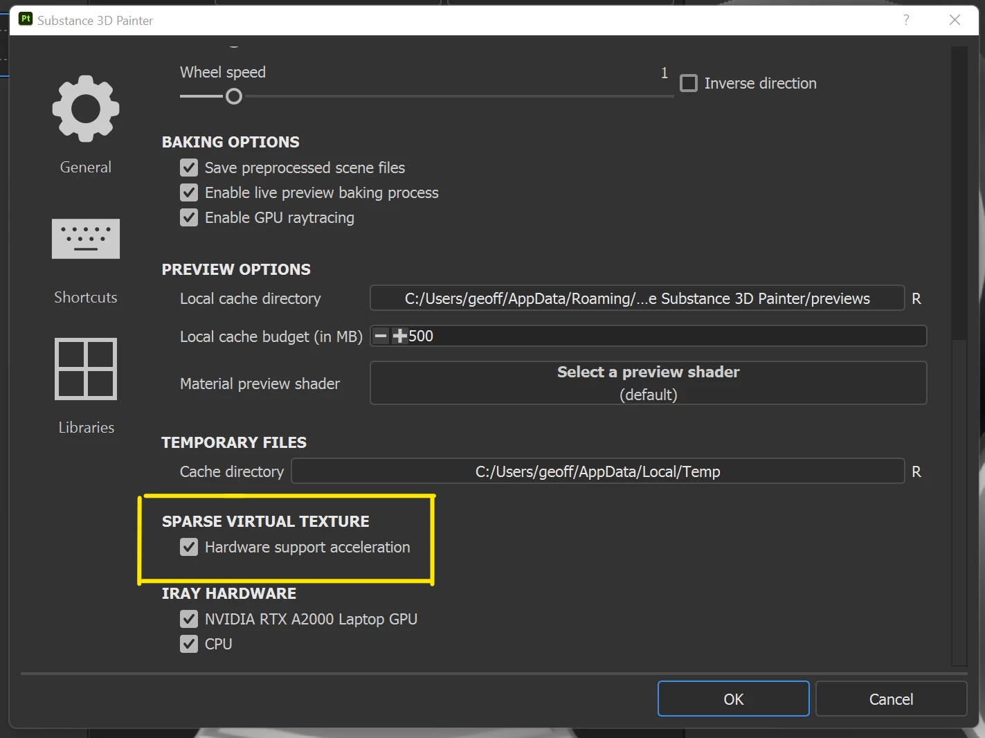Open the Libraries grid icon

tap(86, 369)
